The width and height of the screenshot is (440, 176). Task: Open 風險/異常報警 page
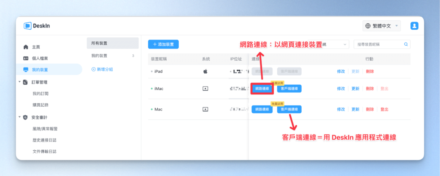pos(45,129)
